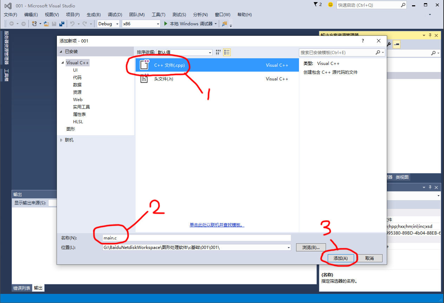This screenshot has width=444, height=303.
Task: Click the quick launch magnifier icon
Action: [403, 5]
